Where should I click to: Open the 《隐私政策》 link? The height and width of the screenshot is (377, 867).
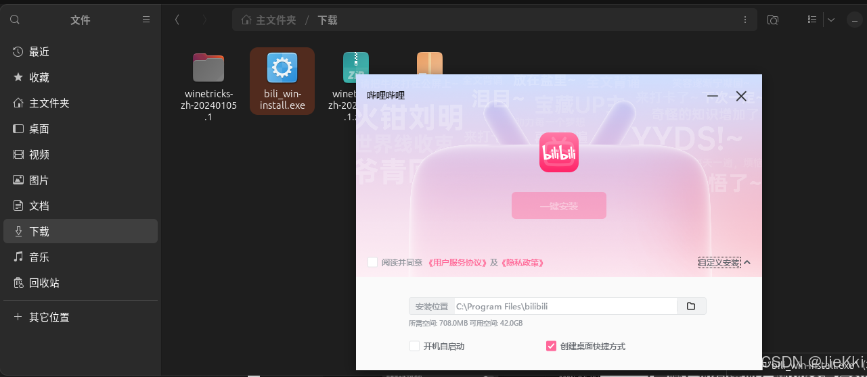tap(523, 262)
